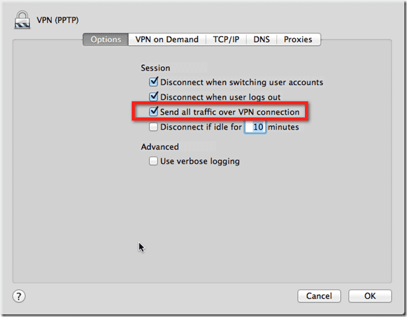Select the TCP/IP tab

tap(226, 39)
